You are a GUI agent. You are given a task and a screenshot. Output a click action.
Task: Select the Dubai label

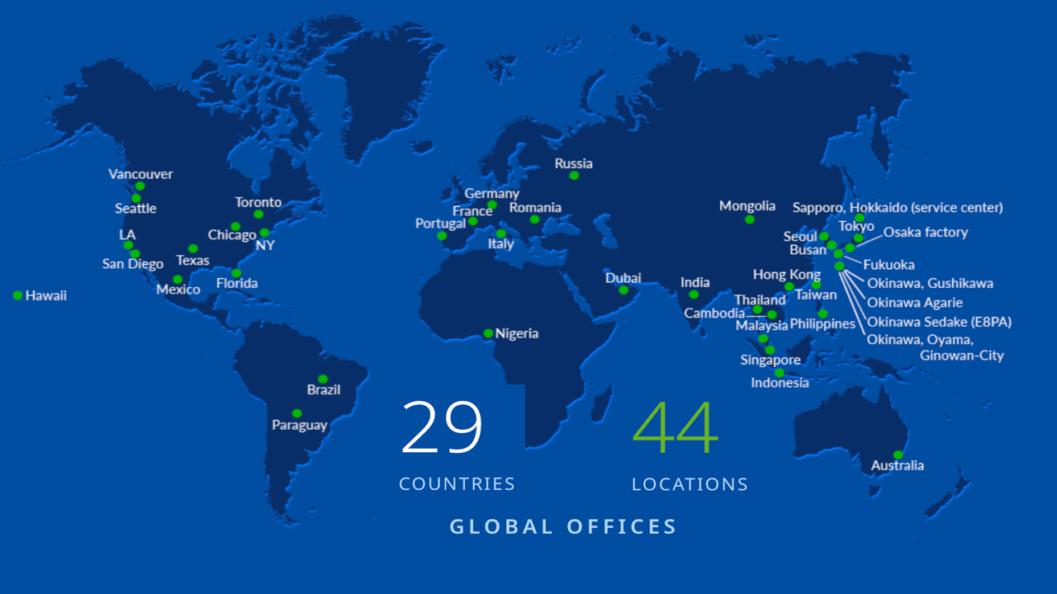(x=623, y=278)
